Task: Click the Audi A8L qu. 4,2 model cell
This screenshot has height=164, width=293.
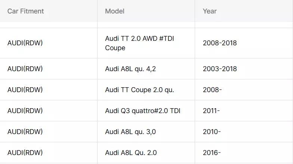Action: point(130,69)
